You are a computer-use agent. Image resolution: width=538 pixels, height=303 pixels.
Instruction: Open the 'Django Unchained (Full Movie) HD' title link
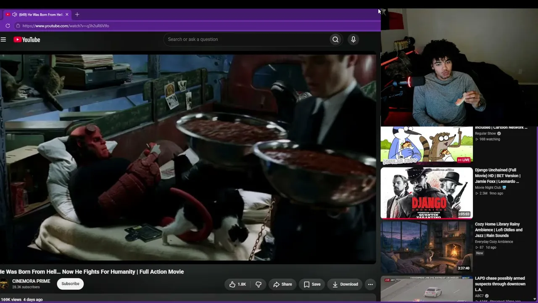coord(498,176)
